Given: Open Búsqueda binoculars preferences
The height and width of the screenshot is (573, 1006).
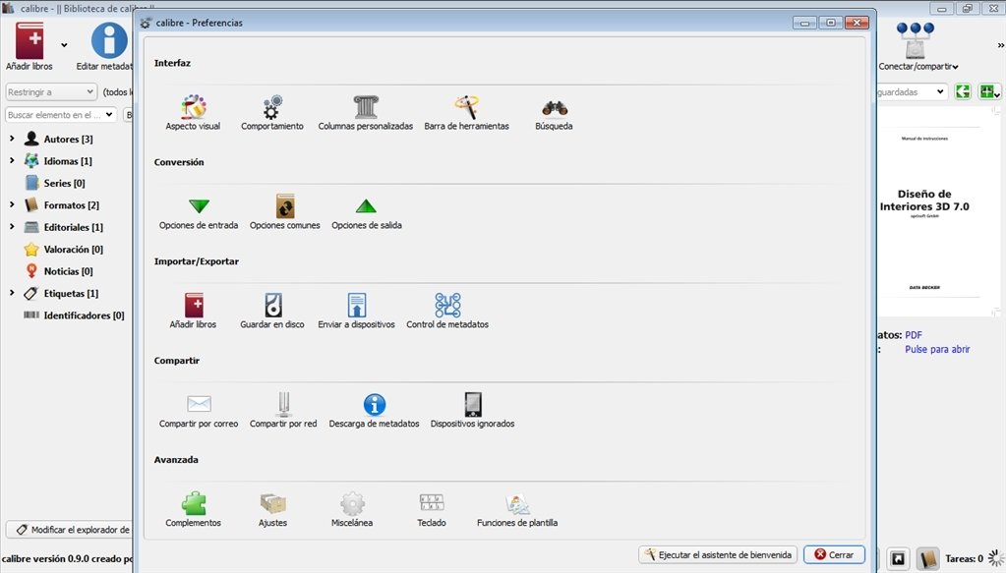Looking at the screenshot, I should [554, 113].
